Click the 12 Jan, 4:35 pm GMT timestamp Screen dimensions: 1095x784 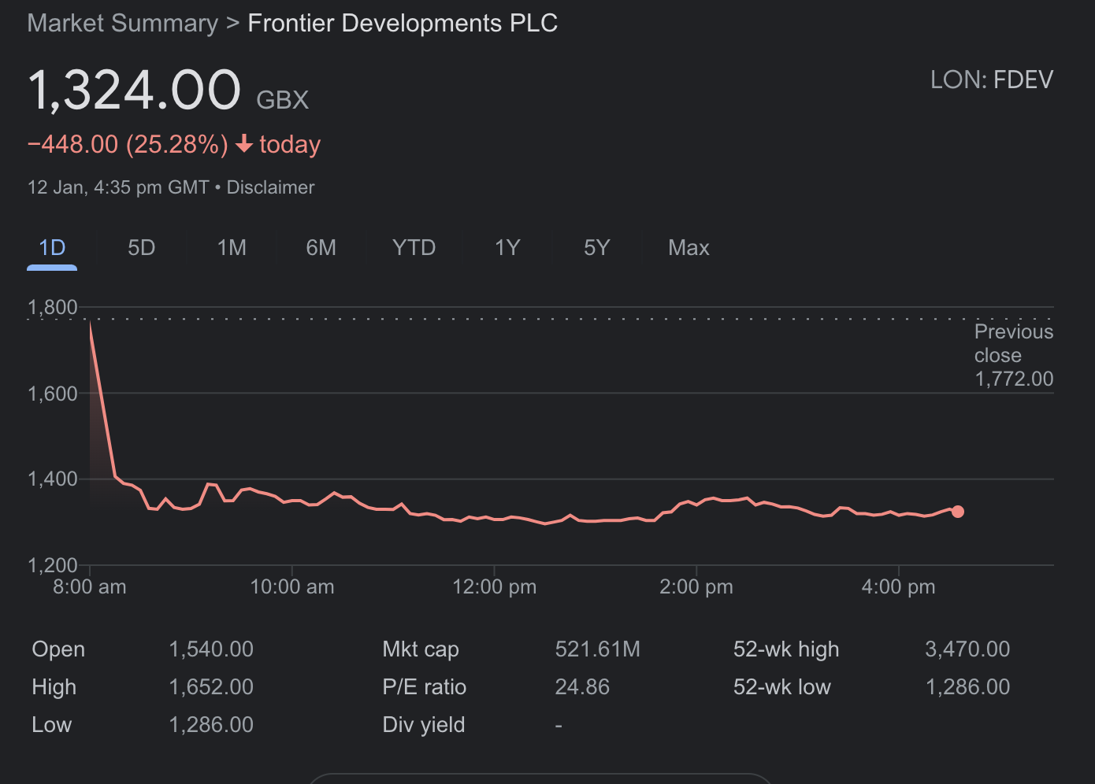point(118,187)
